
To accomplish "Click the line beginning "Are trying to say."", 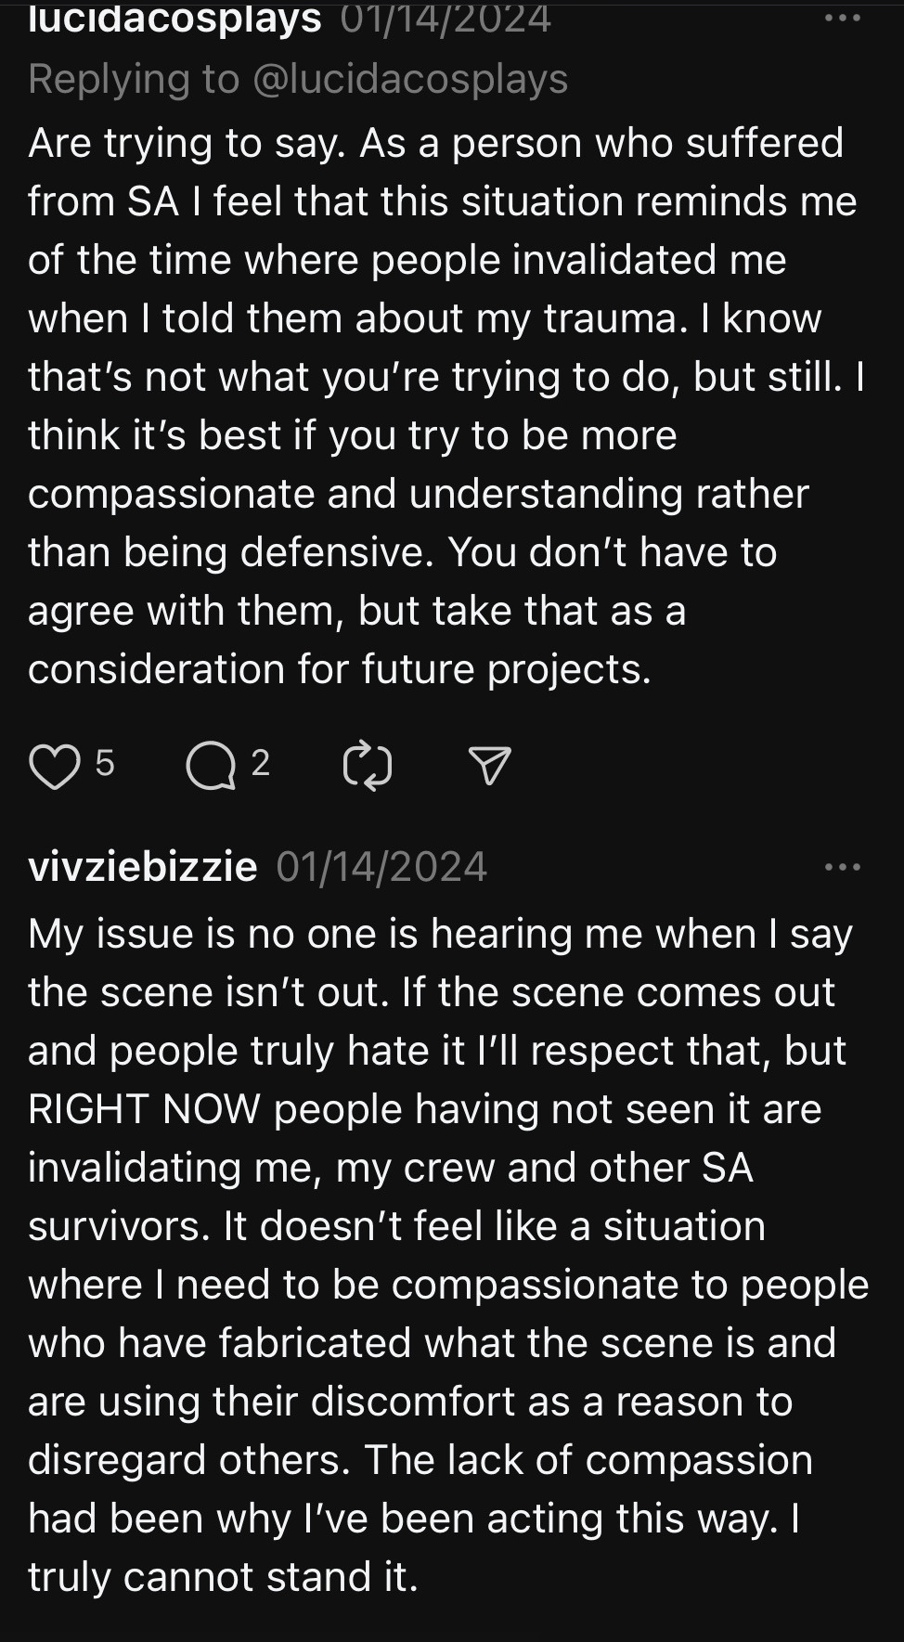I will tap(435, 143).
